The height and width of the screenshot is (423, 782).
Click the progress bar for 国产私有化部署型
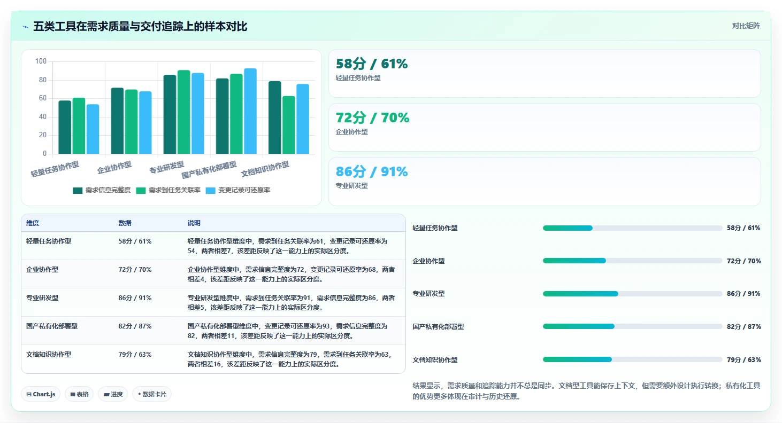[x=633, y=326]
